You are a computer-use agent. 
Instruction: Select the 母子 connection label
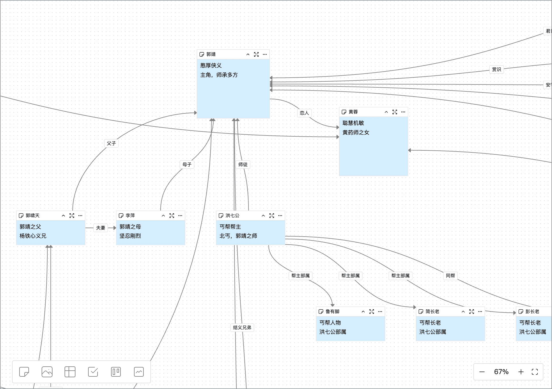point(187,164)
